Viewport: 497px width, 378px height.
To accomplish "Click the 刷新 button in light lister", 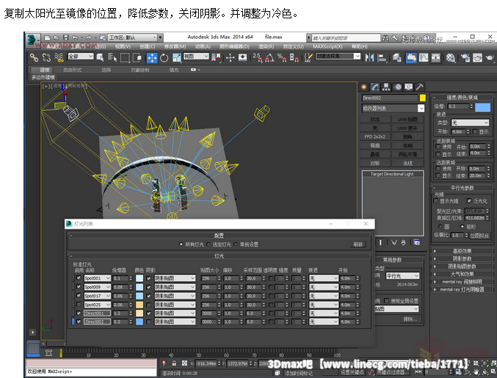I will pyautogui.click(x=358, y=244).
